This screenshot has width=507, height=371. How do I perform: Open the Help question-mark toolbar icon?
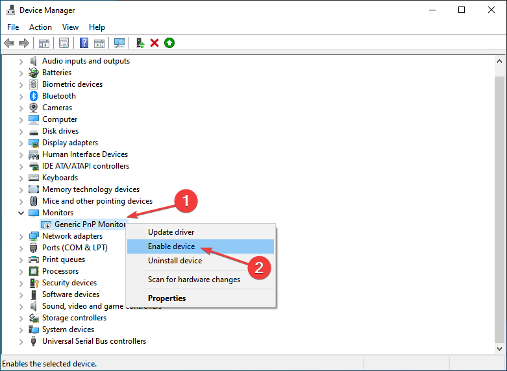coord(84,43)
